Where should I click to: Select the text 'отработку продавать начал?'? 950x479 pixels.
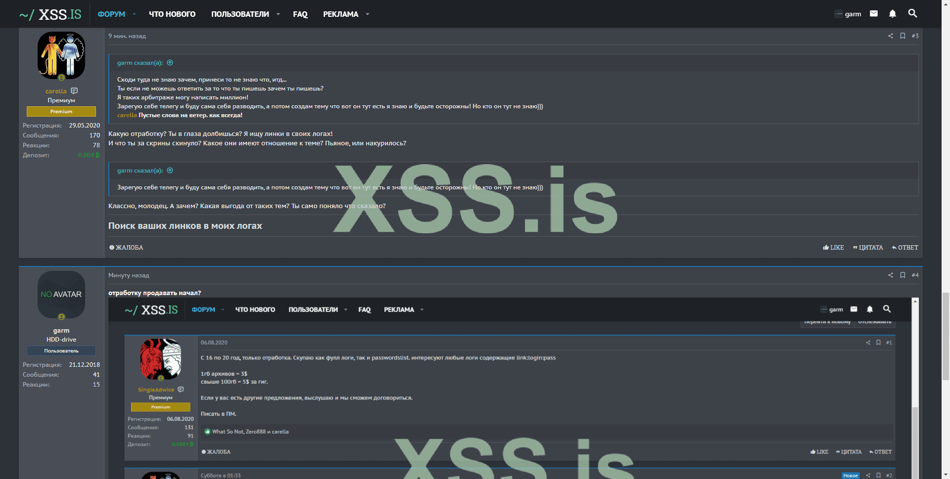click(155, 293)
